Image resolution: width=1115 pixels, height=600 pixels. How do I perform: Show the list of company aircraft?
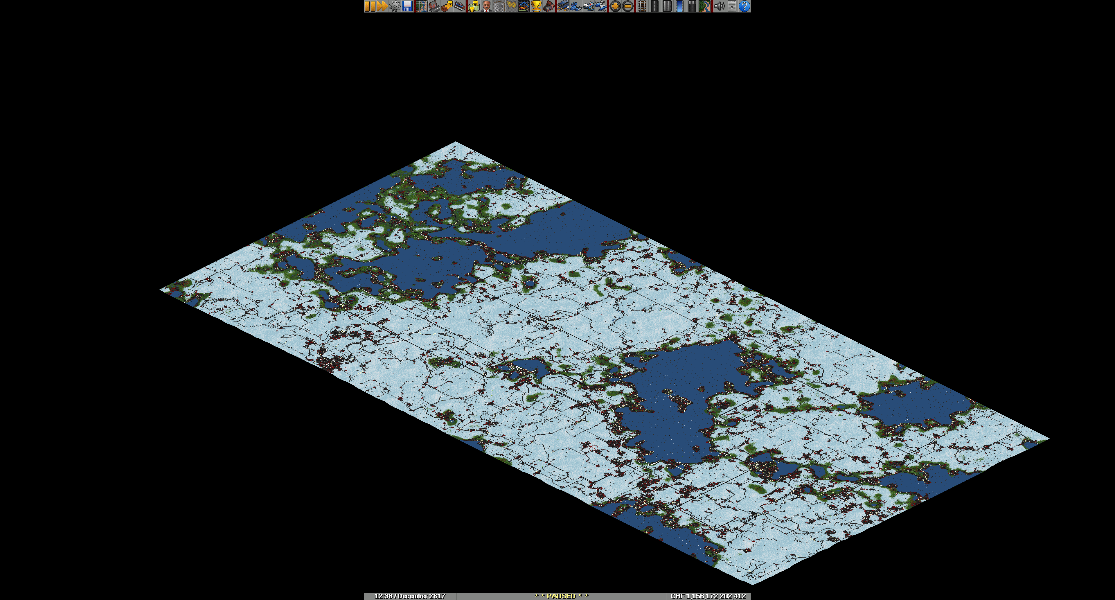coord(601,6)
